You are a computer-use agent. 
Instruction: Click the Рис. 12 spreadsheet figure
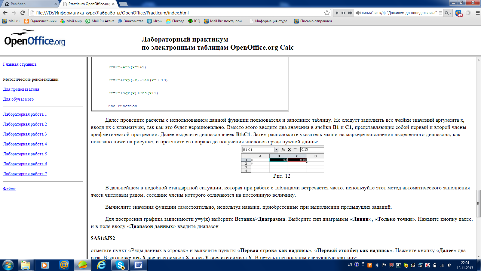click(x=282, y=159)
